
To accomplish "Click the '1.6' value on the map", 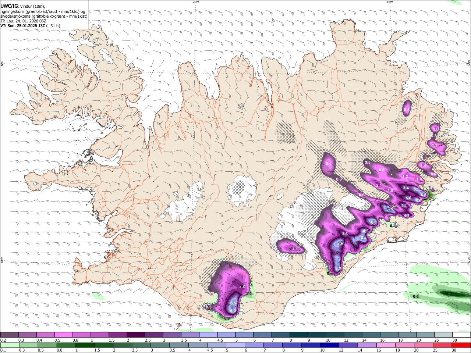I will click(436, 129).
